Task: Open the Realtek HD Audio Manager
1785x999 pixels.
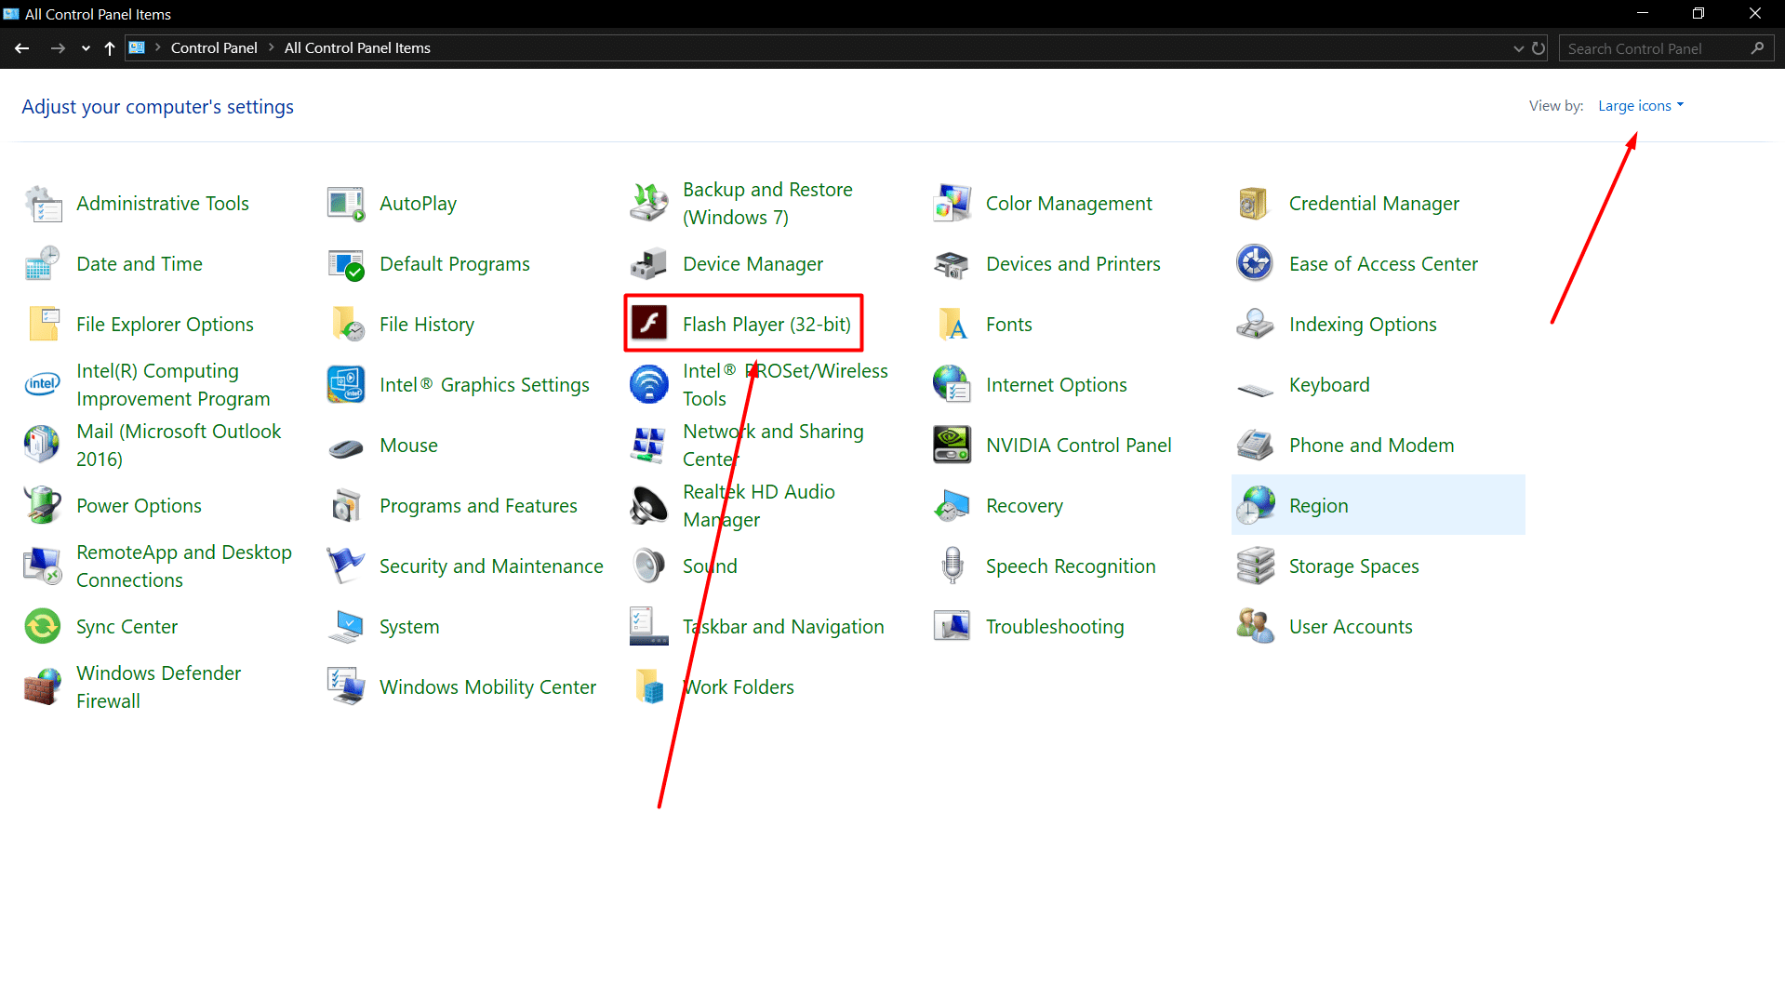Action: pos(758,505)
